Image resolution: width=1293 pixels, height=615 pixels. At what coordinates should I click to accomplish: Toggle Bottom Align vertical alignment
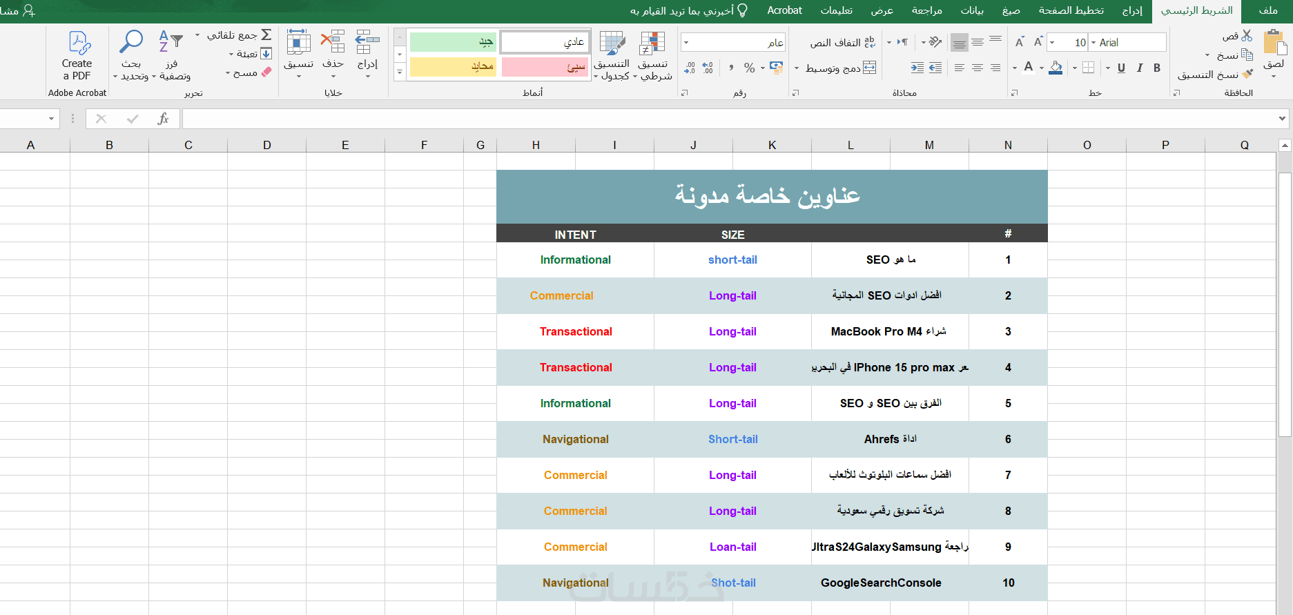pos(960,43)
